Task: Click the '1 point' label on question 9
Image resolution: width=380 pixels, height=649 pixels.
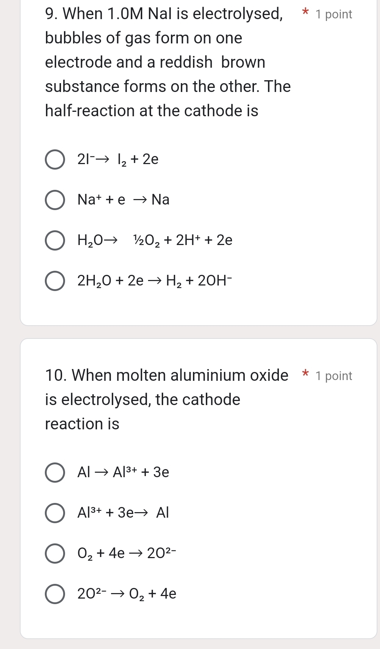Action: pos(334,14)
